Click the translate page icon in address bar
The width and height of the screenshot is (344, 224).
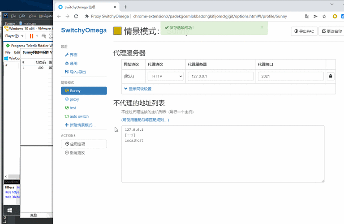[x=307, y=16]
